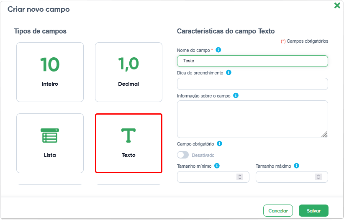Choose the Lista field type card
Screen dimensions: 344x220
pos(50,143)
